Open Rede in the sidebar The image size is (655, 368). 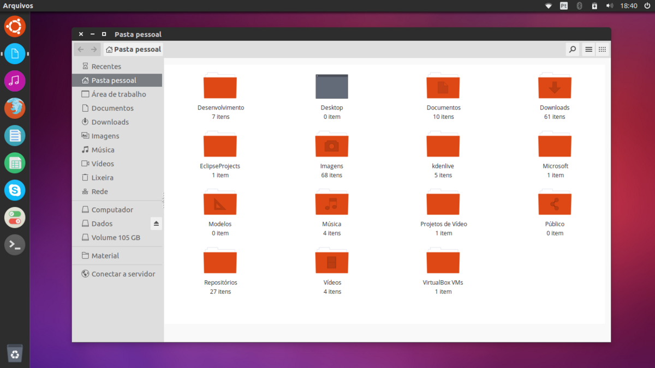[x=117, y=191]
